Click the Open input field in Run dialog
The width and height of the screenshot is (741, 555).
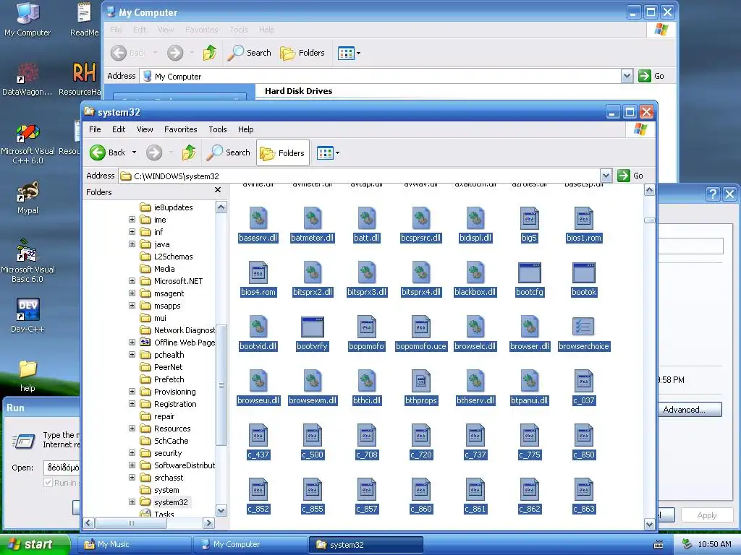tap(62, 468)
